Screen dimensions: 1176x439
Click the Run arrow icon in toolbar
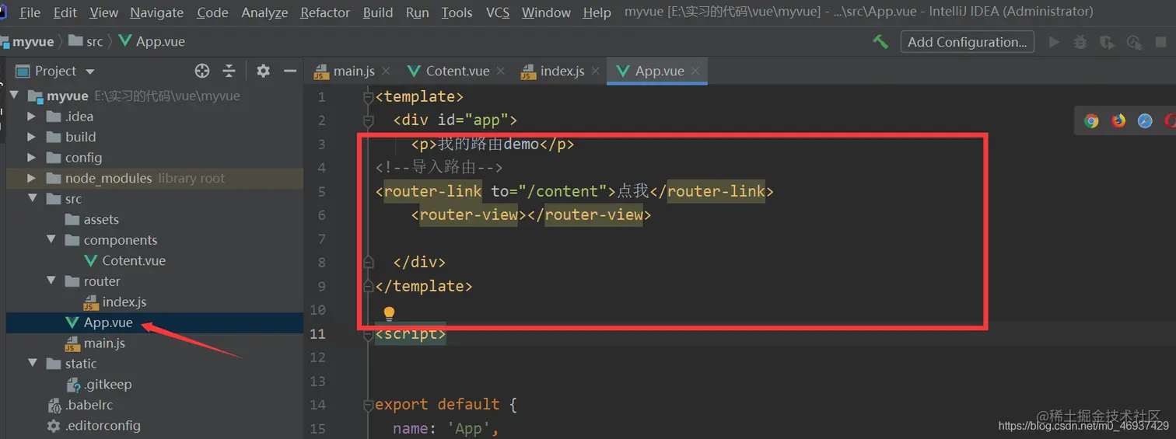pos(1055,42)
